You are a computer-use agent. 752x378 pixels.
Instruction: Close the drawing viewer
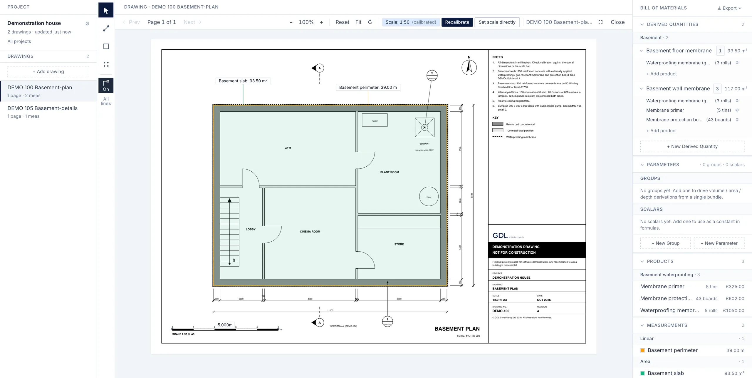coord(617,22)
